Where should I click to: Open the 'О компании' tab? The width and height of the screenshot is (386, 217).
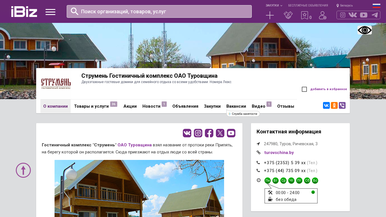click(x=55, y=106)
